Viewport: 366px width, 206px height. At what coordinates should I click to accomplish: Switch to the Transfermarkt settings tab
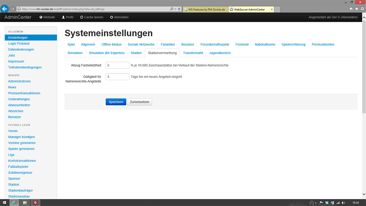193,53
